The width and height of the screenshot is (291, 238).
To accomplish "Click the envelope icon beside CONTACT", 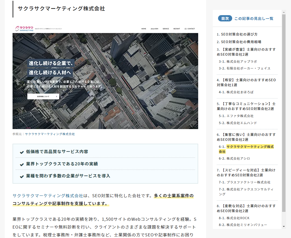I will [186, 29].
